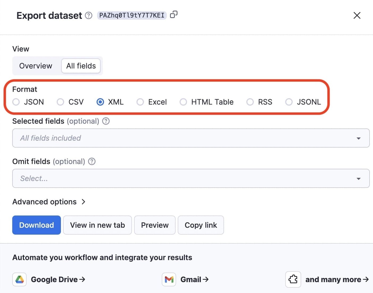Explore more integrations via the puzzle icon
The width and height of the screenshot is (373, 293).
[x=293, y=279]
